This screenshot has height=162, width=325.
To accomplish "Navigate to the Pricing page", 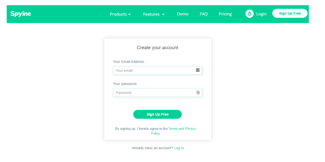I will click(x=225, y=14).
